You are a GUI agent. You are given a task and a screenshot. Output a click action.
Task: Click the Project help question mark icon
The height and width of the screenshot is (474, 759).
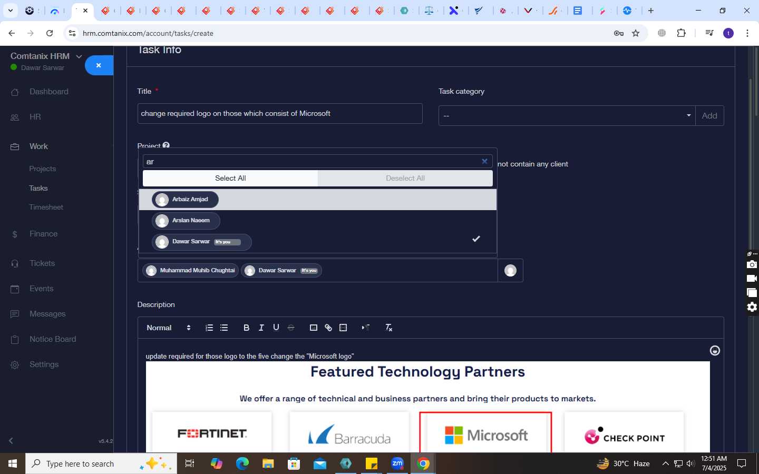point(166,145)
